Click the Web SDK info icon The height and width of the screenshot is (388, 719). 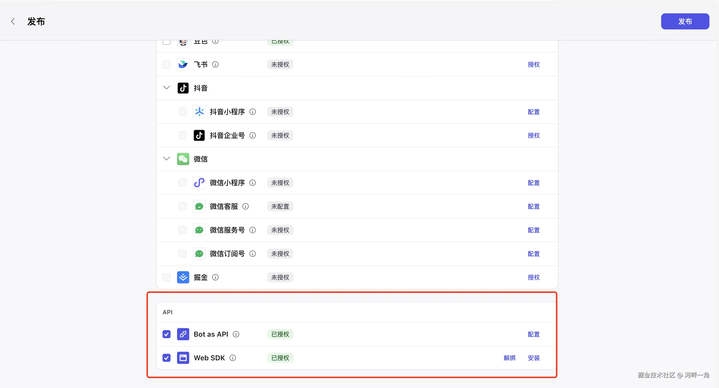tap(233, 358)
